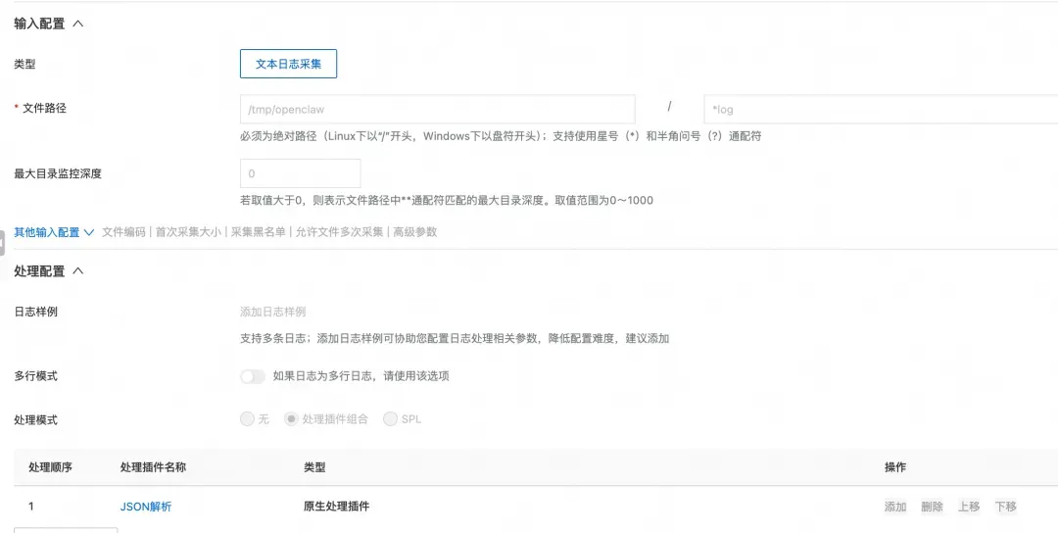Select the 无 processing mode radio
Viewport: 1058px width, 533px height.
(247, 419)
